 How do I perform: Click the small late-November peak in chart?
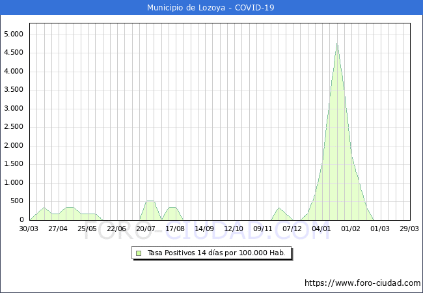point(279,208)
